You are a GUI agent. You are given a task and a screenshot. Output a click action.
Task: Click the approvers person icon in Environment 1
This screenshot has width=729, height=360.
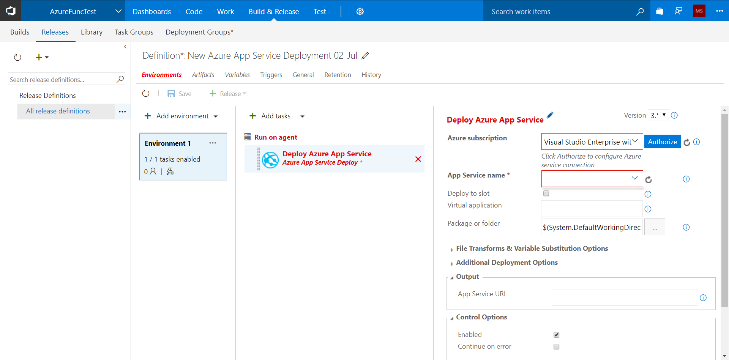[153, 171]
